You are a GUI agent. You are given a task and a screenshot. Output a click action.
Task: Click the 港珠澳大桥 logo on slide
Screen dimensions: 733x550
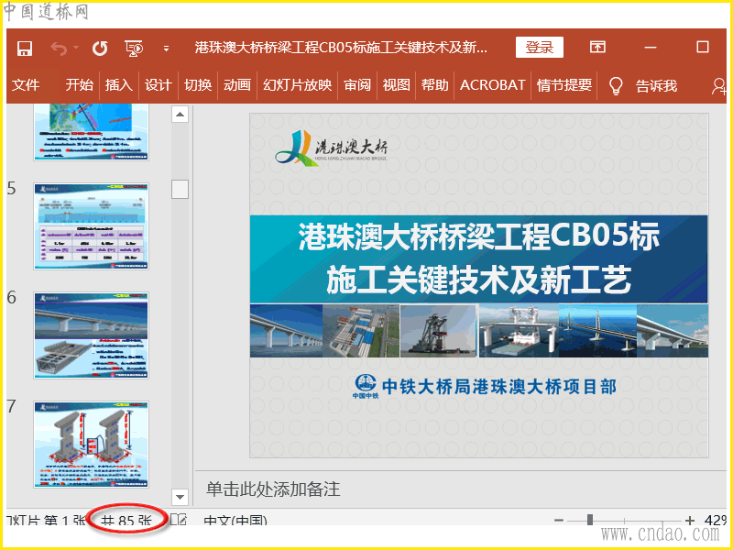pos(332,148)
